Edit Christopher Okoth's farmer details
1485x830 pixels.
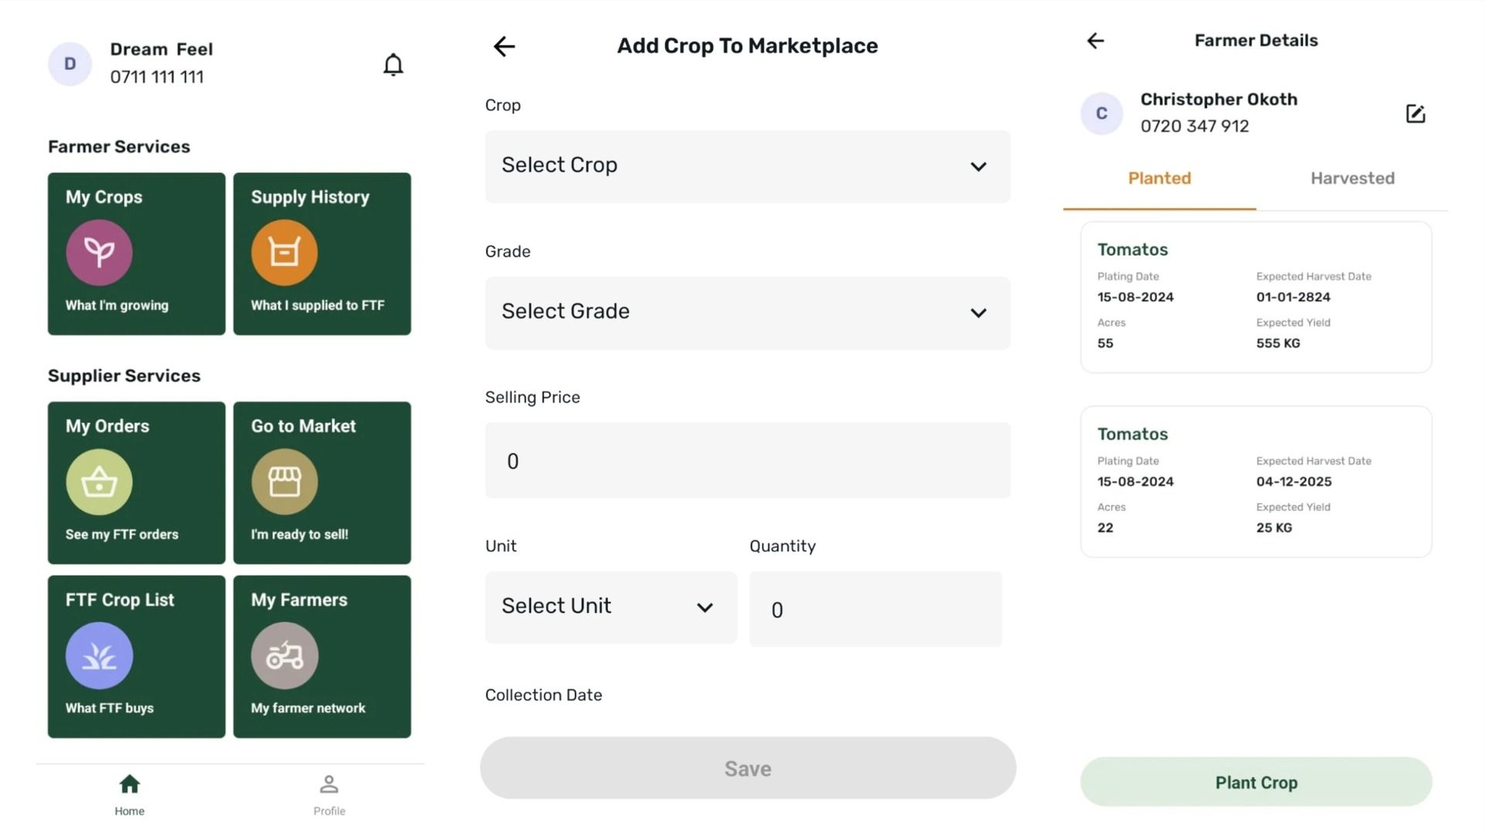[1415, 114]
